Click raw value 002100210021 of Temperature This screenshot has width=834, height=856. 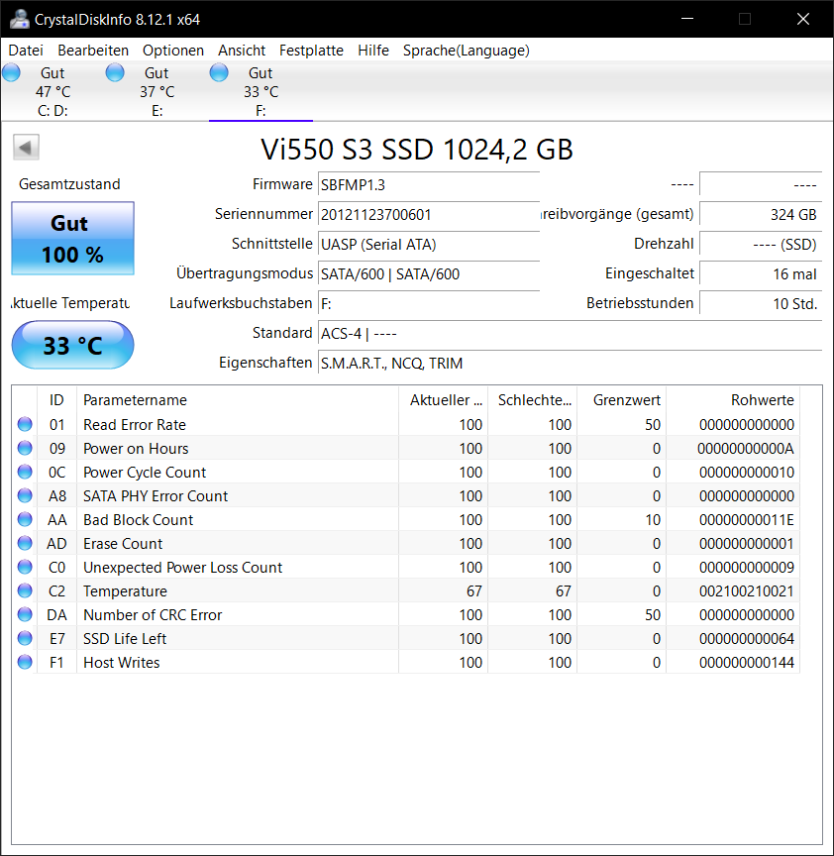tap(746, 591)
